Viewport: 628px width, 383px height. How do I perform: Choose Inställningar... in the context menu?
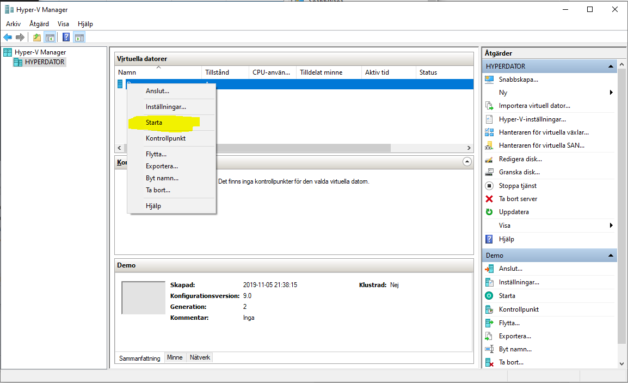171,107
